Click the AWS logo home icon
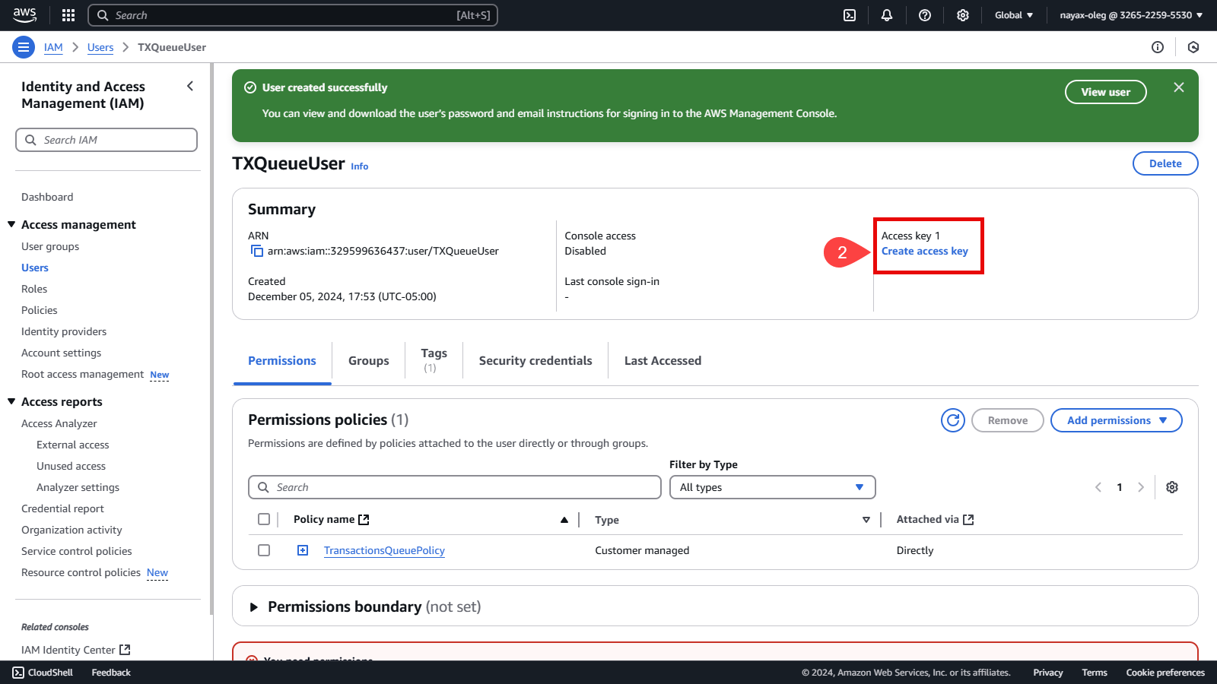Viewport: 1217px width, 684px height. (25, 15)
